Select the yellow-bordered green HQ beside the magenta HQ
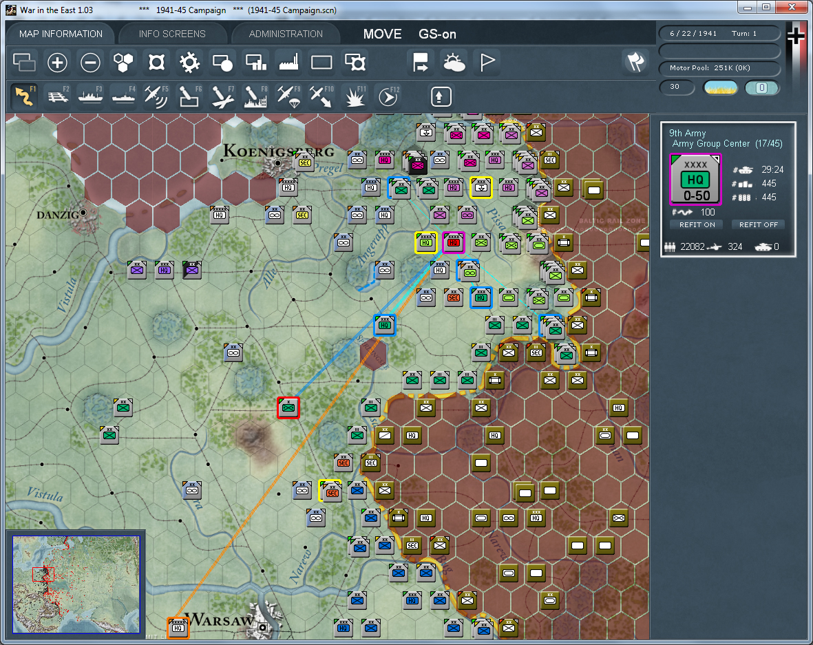The height and width of the screenshot is (645, 813). click(425, 242)
